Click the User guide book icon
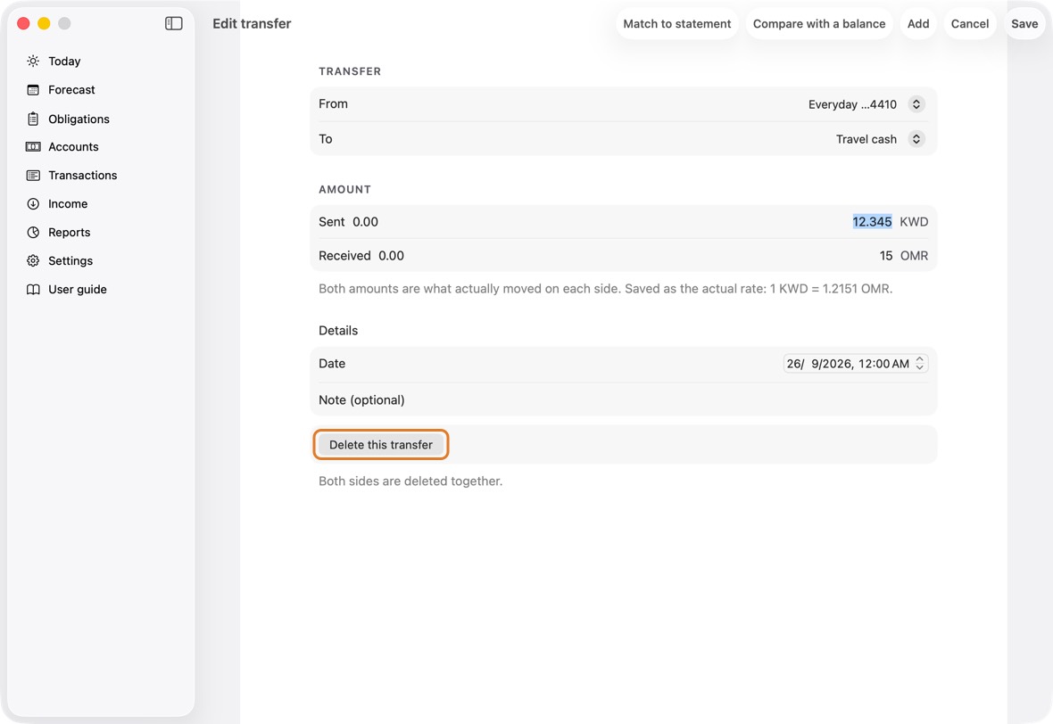 33,289
